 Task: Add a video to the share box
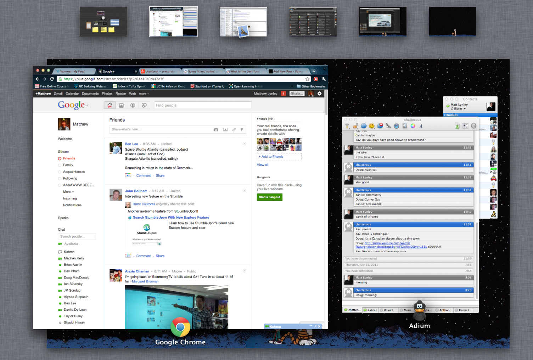click(225, 130)
